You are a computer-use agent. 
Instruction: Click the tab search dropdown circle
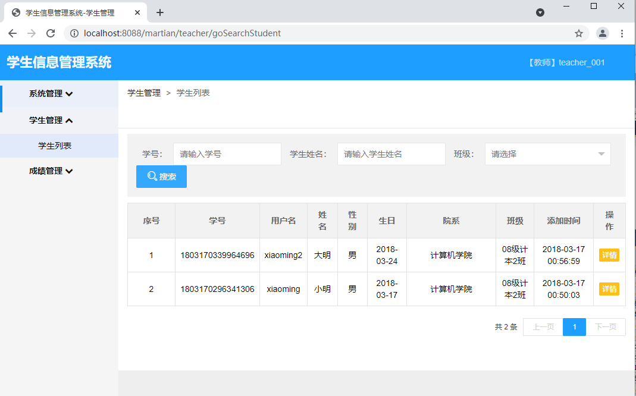click(540, 12)
